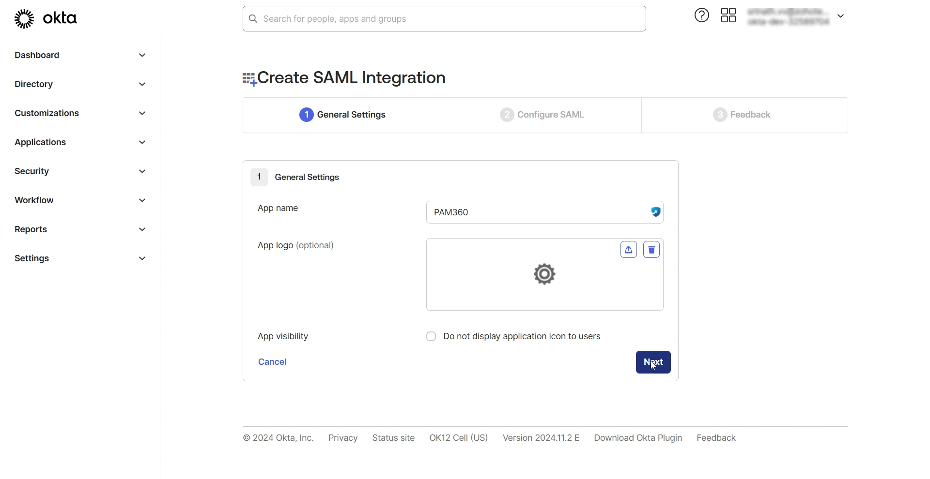Open the Privacy footer link

(342, 437)
